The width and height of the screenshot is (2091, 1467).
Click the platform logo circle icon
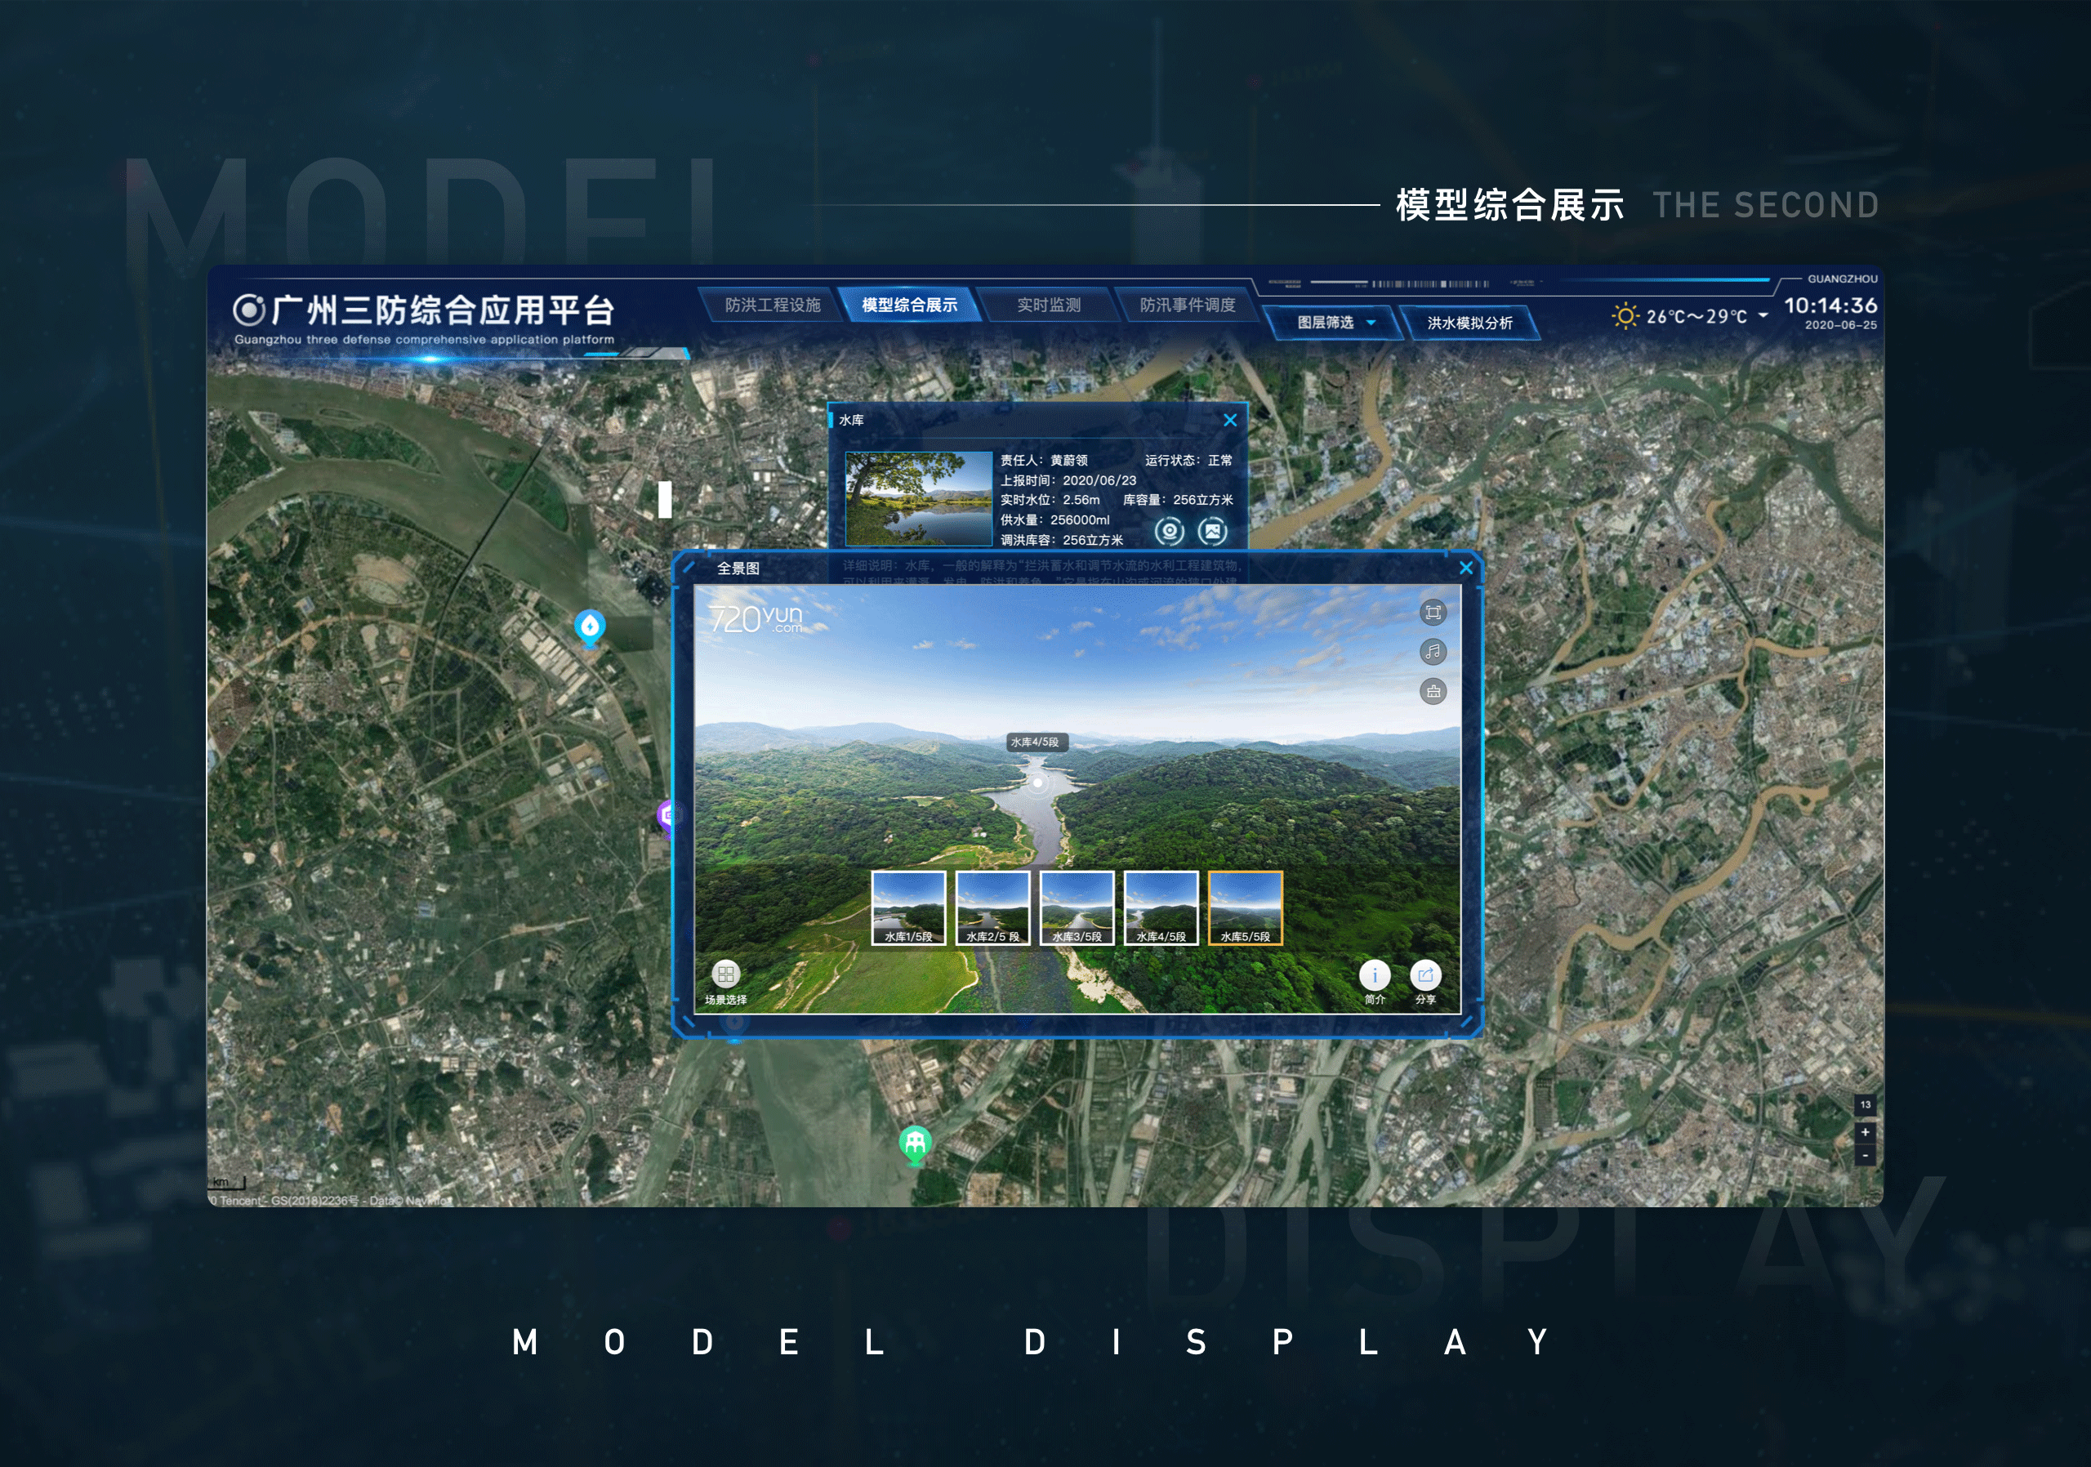248,310
